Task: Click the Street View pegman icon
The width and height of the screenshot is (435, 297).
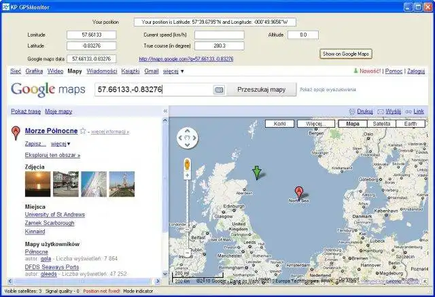Action: tap(188, 164)
